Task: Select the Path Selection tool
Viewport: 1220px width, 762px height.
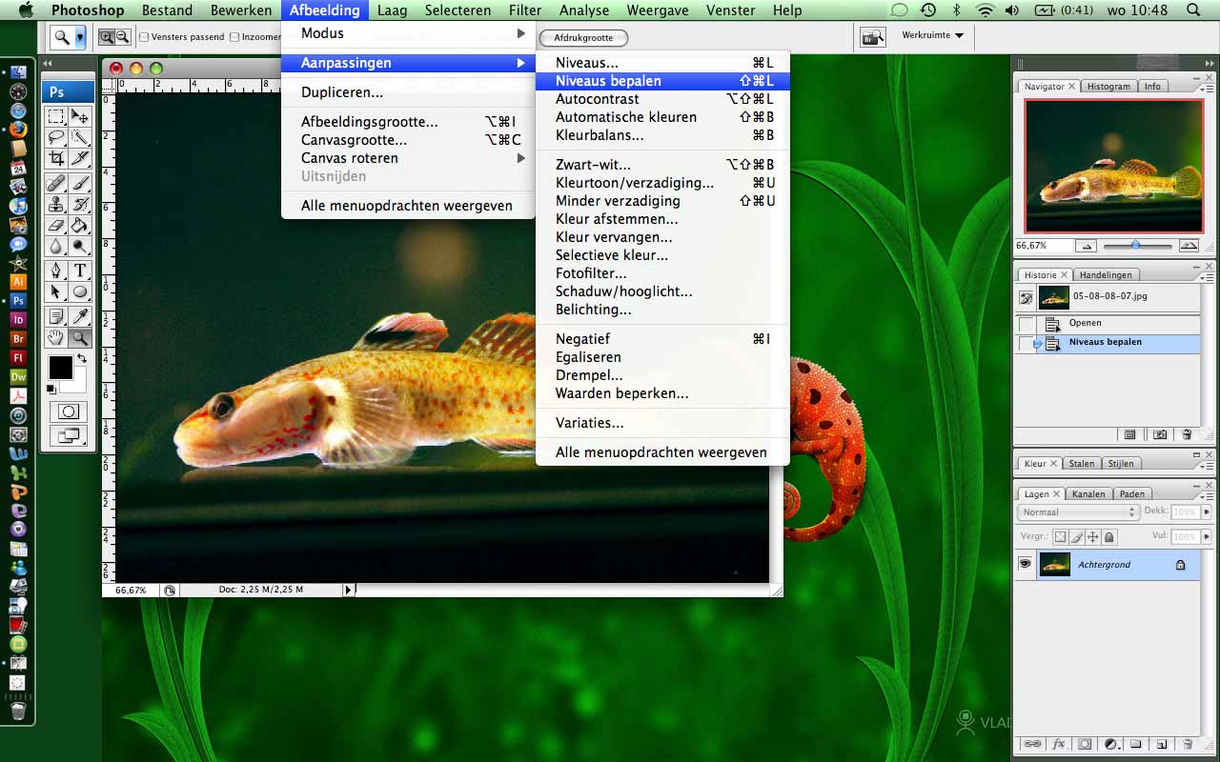Action: tap(56, 291)
